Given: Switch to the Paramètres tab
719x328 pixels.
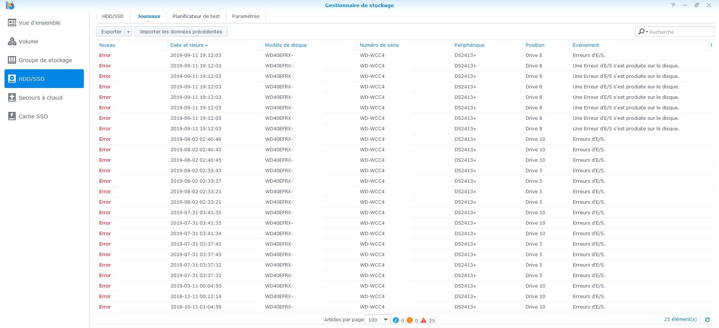Looking at the screenshot, I should (x=246, y=16).
